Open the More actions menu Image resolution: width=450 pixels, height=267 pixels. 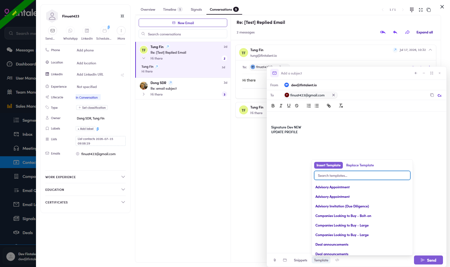[121, 31]
